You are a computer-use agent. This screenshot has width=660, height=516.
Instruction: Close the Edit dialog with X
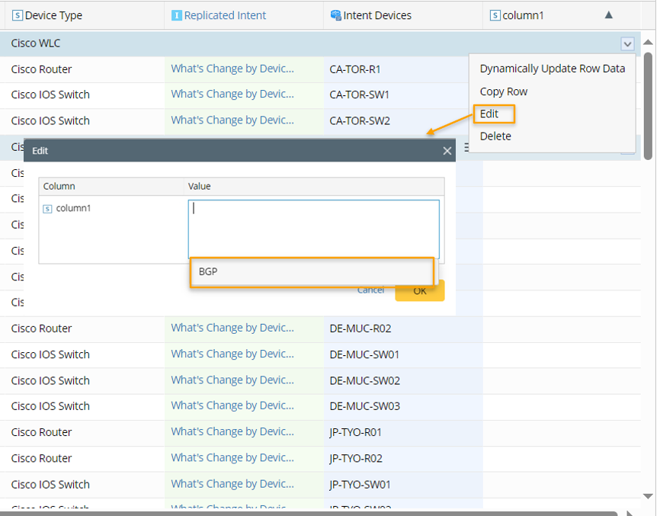click(447, 151)
